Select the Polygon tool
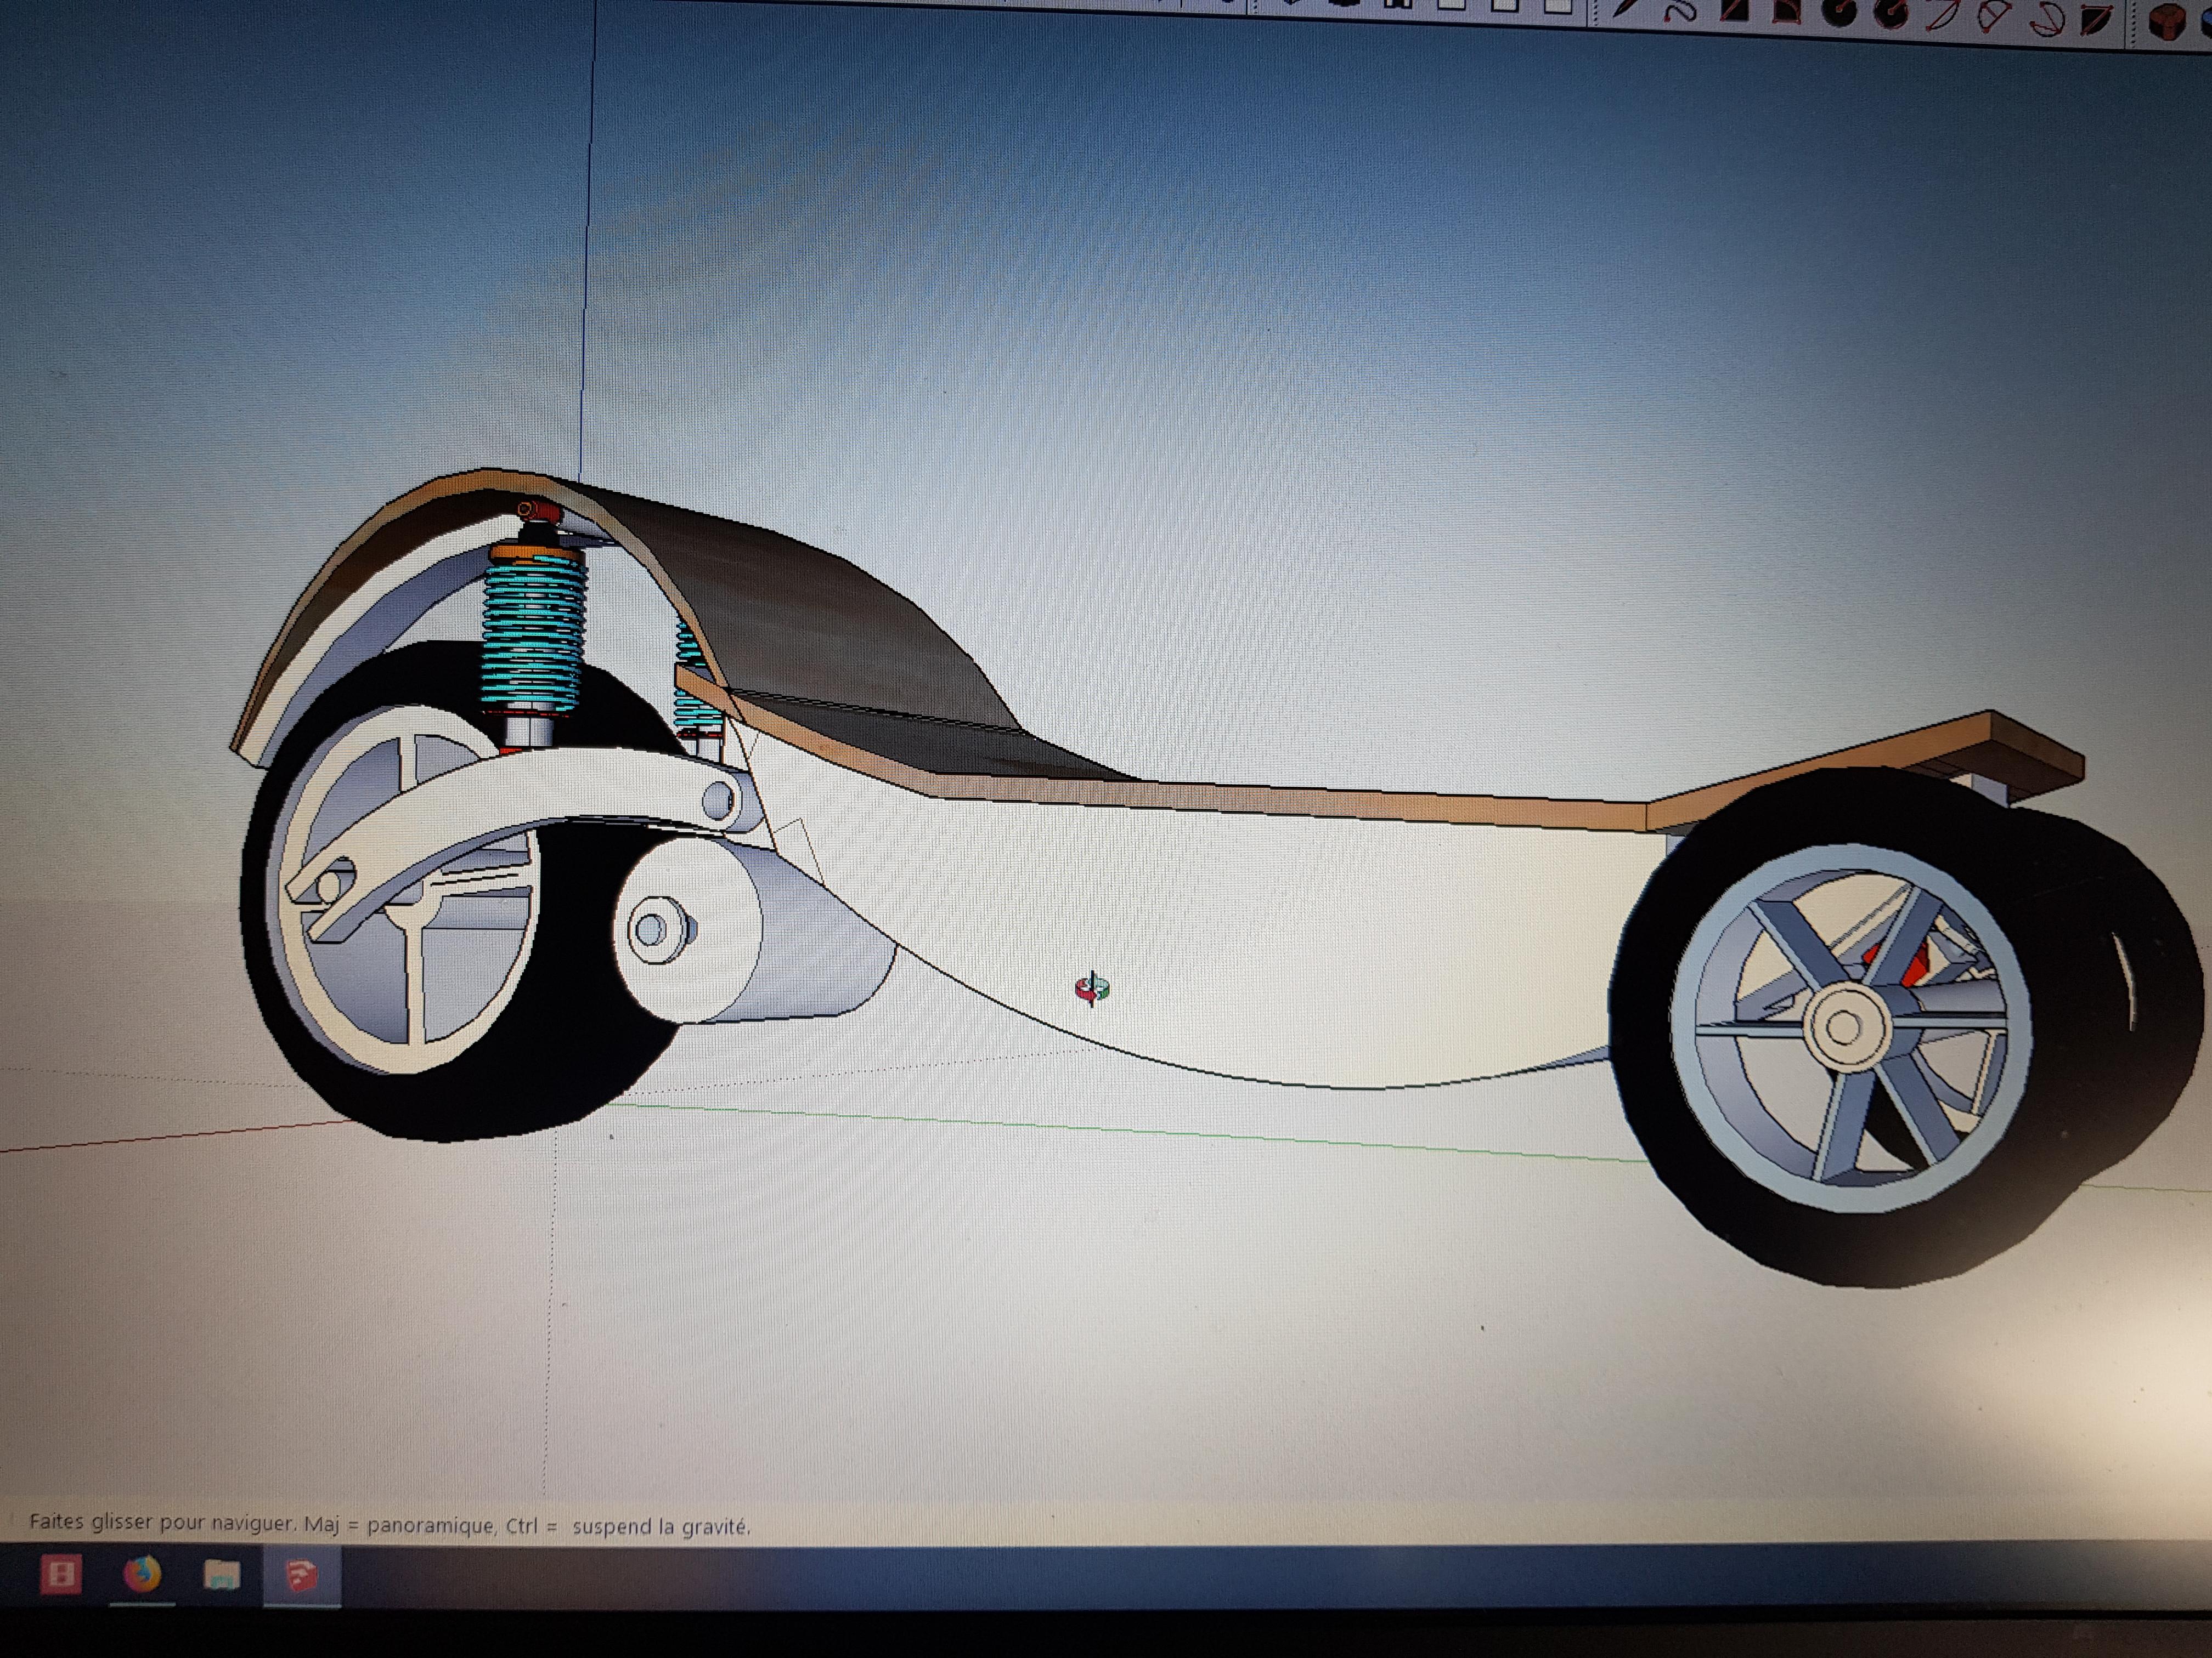Screen dimensions: 2212x1658 pos(1890,13)
